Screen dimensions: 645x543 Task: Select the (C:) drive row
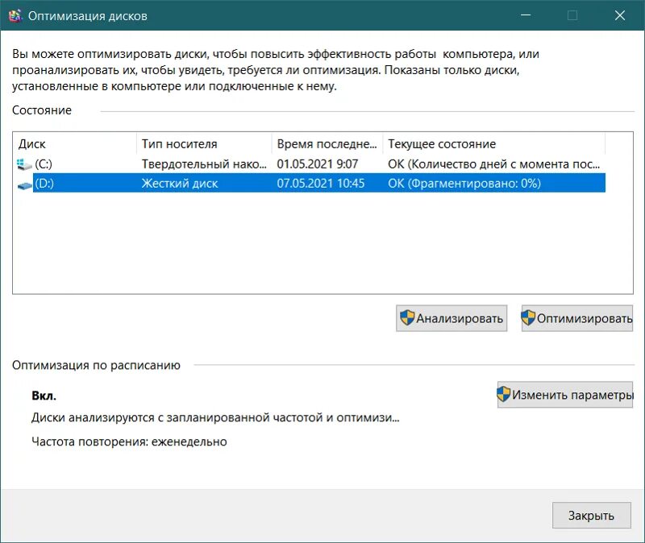[311, 164]
